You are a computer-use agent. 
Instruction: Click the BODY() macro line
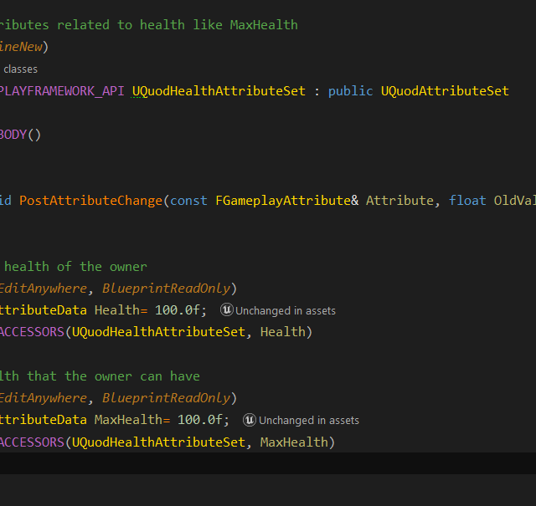[x=20, y=135]
